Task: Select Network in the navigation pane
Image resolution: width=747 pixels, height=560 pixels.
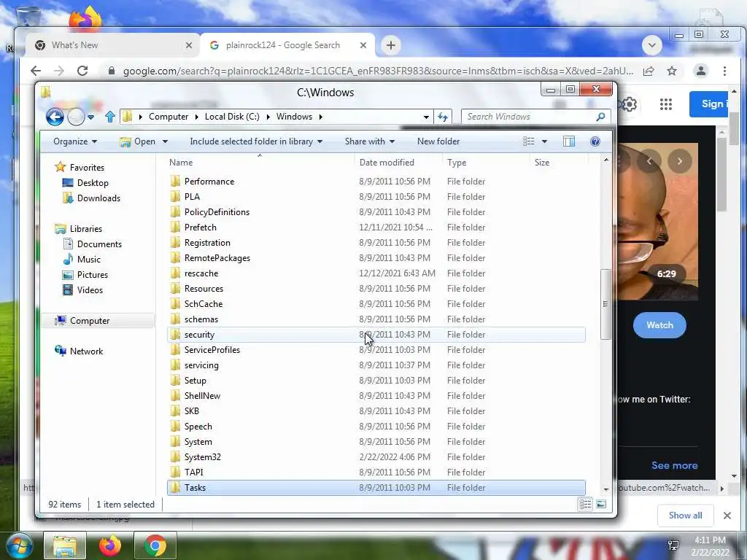Action: [86, 351]
